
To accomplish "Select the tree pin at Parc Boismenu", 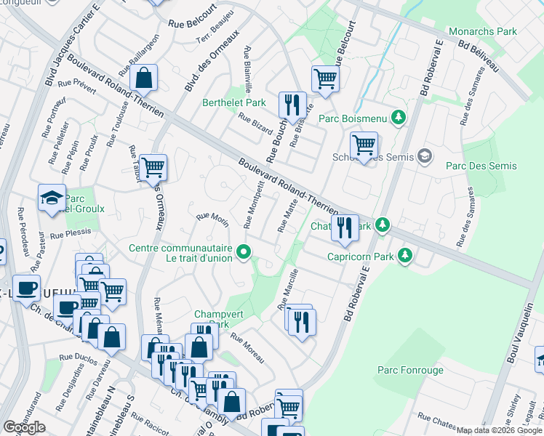I will pos(399,118).
